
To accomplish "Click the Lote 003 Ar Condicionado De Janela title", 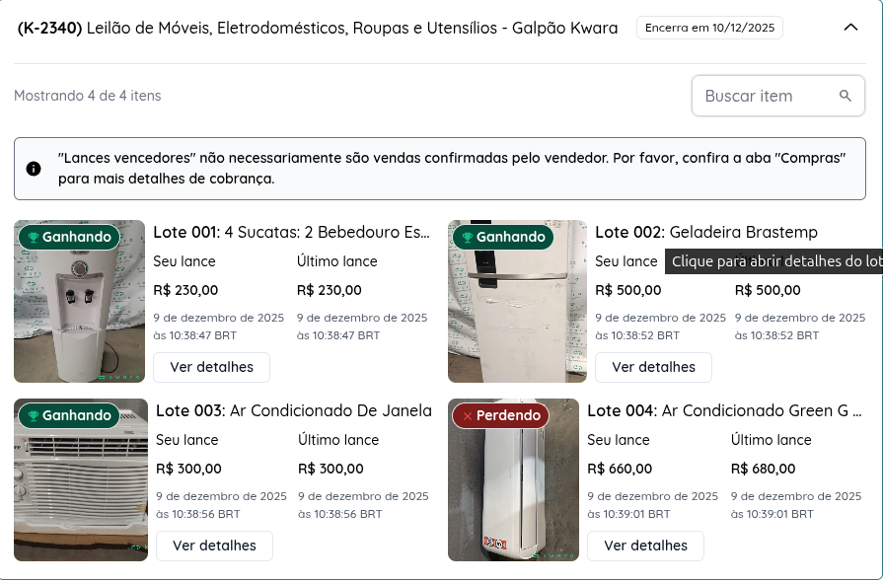I will coord(294,410).
